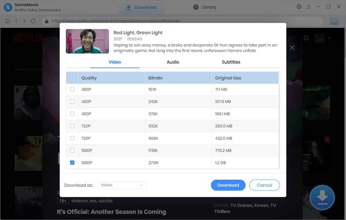The height and width of the screenshot is (220, 346).
Task: Check the 480P 157K quality checkbox
Action: coord(72,89)
